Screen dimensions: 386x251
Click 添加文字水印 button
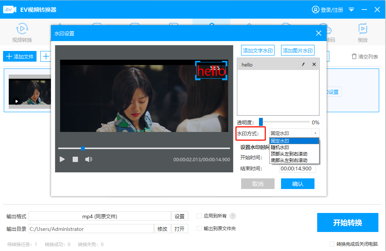(258, 51)
